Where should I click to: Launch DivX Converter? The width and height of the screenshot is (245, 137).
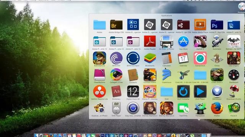click(183, 91)
